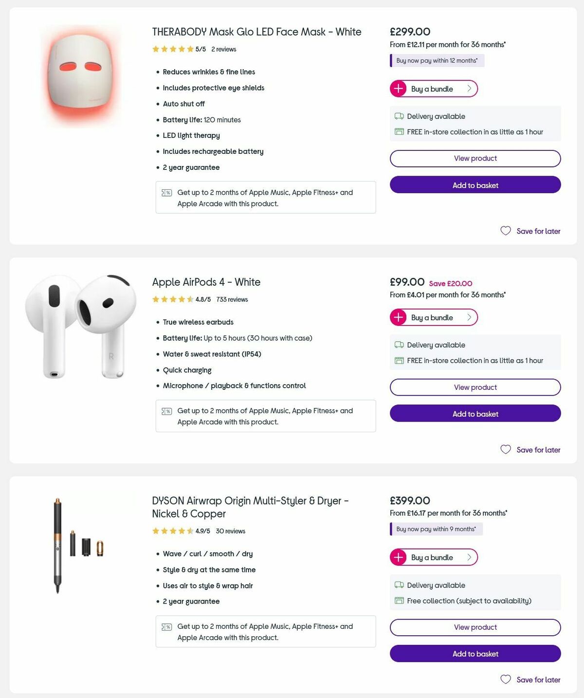Click the 2 reviews link for THERABODY mask
This screenshot has width=584, height=698.
[x=223, y=49]
